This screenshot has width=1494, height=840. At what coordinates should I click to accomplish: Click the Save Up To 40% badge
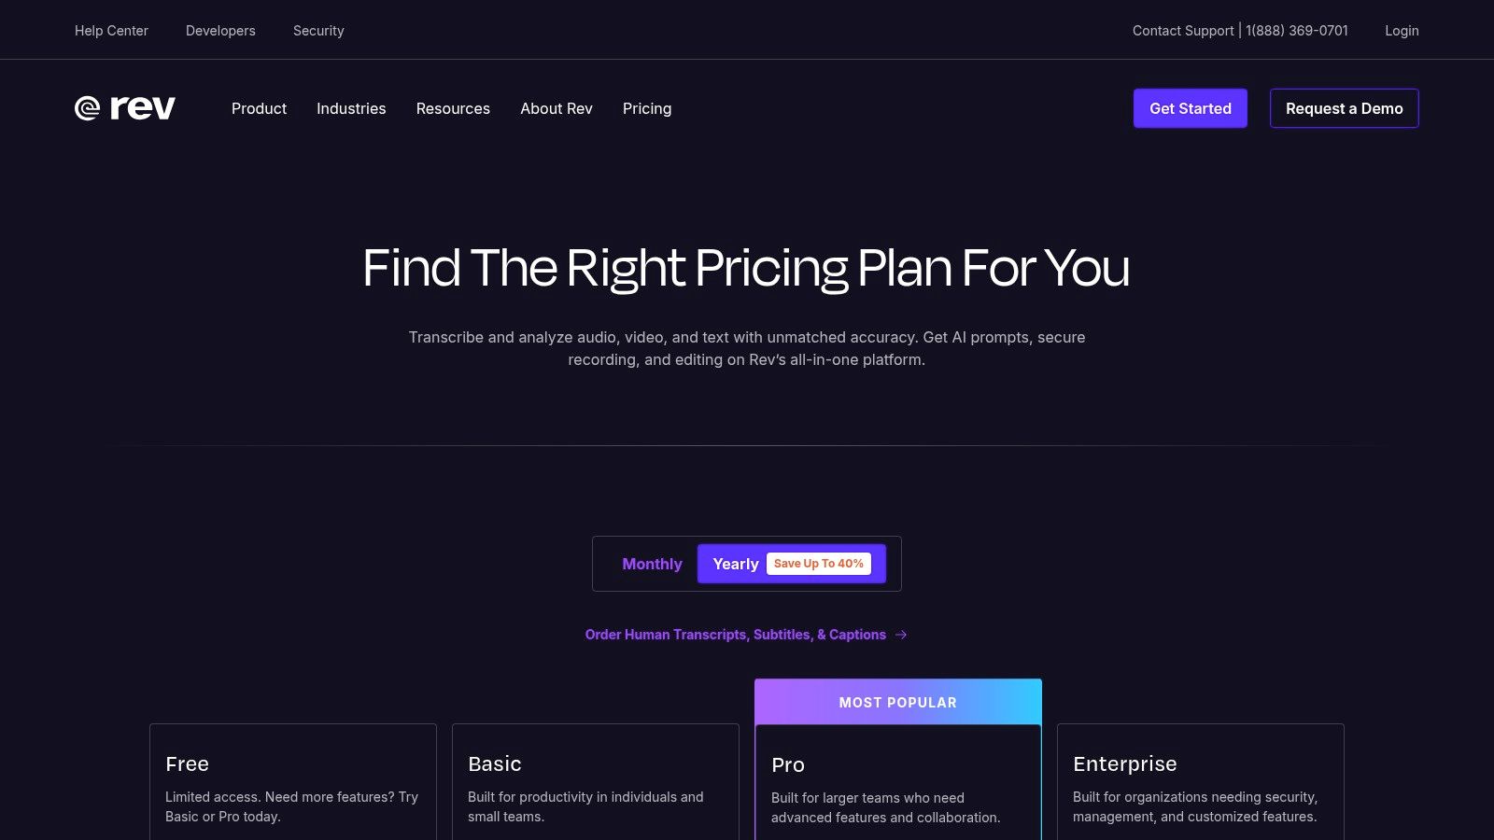[819, 564]
